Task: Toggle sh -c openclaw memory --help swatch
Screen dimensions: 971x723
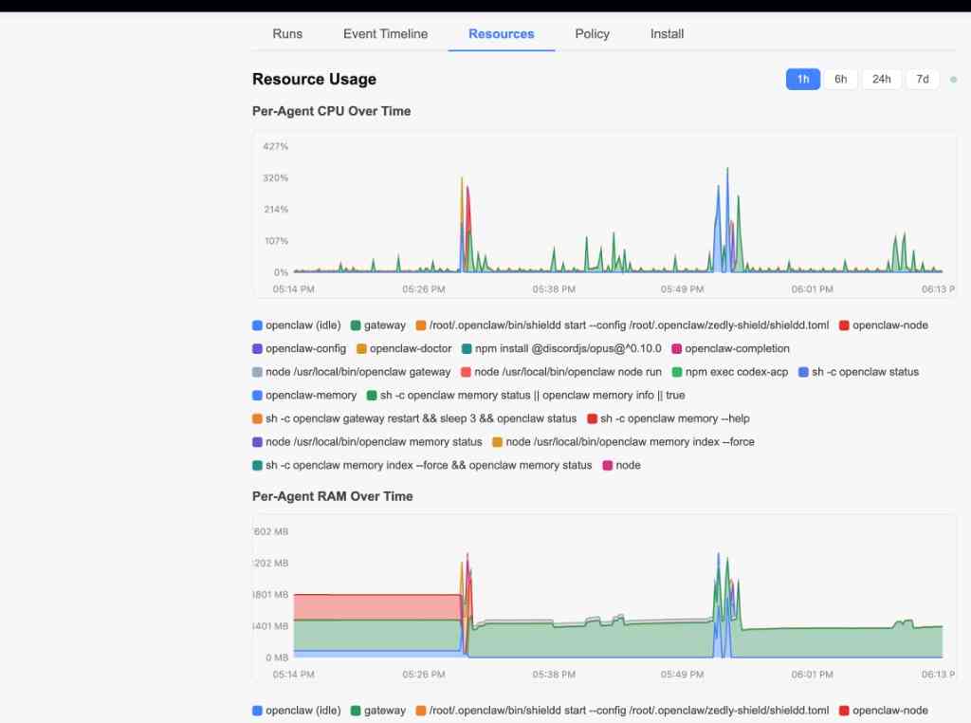Action: point(592,418)
